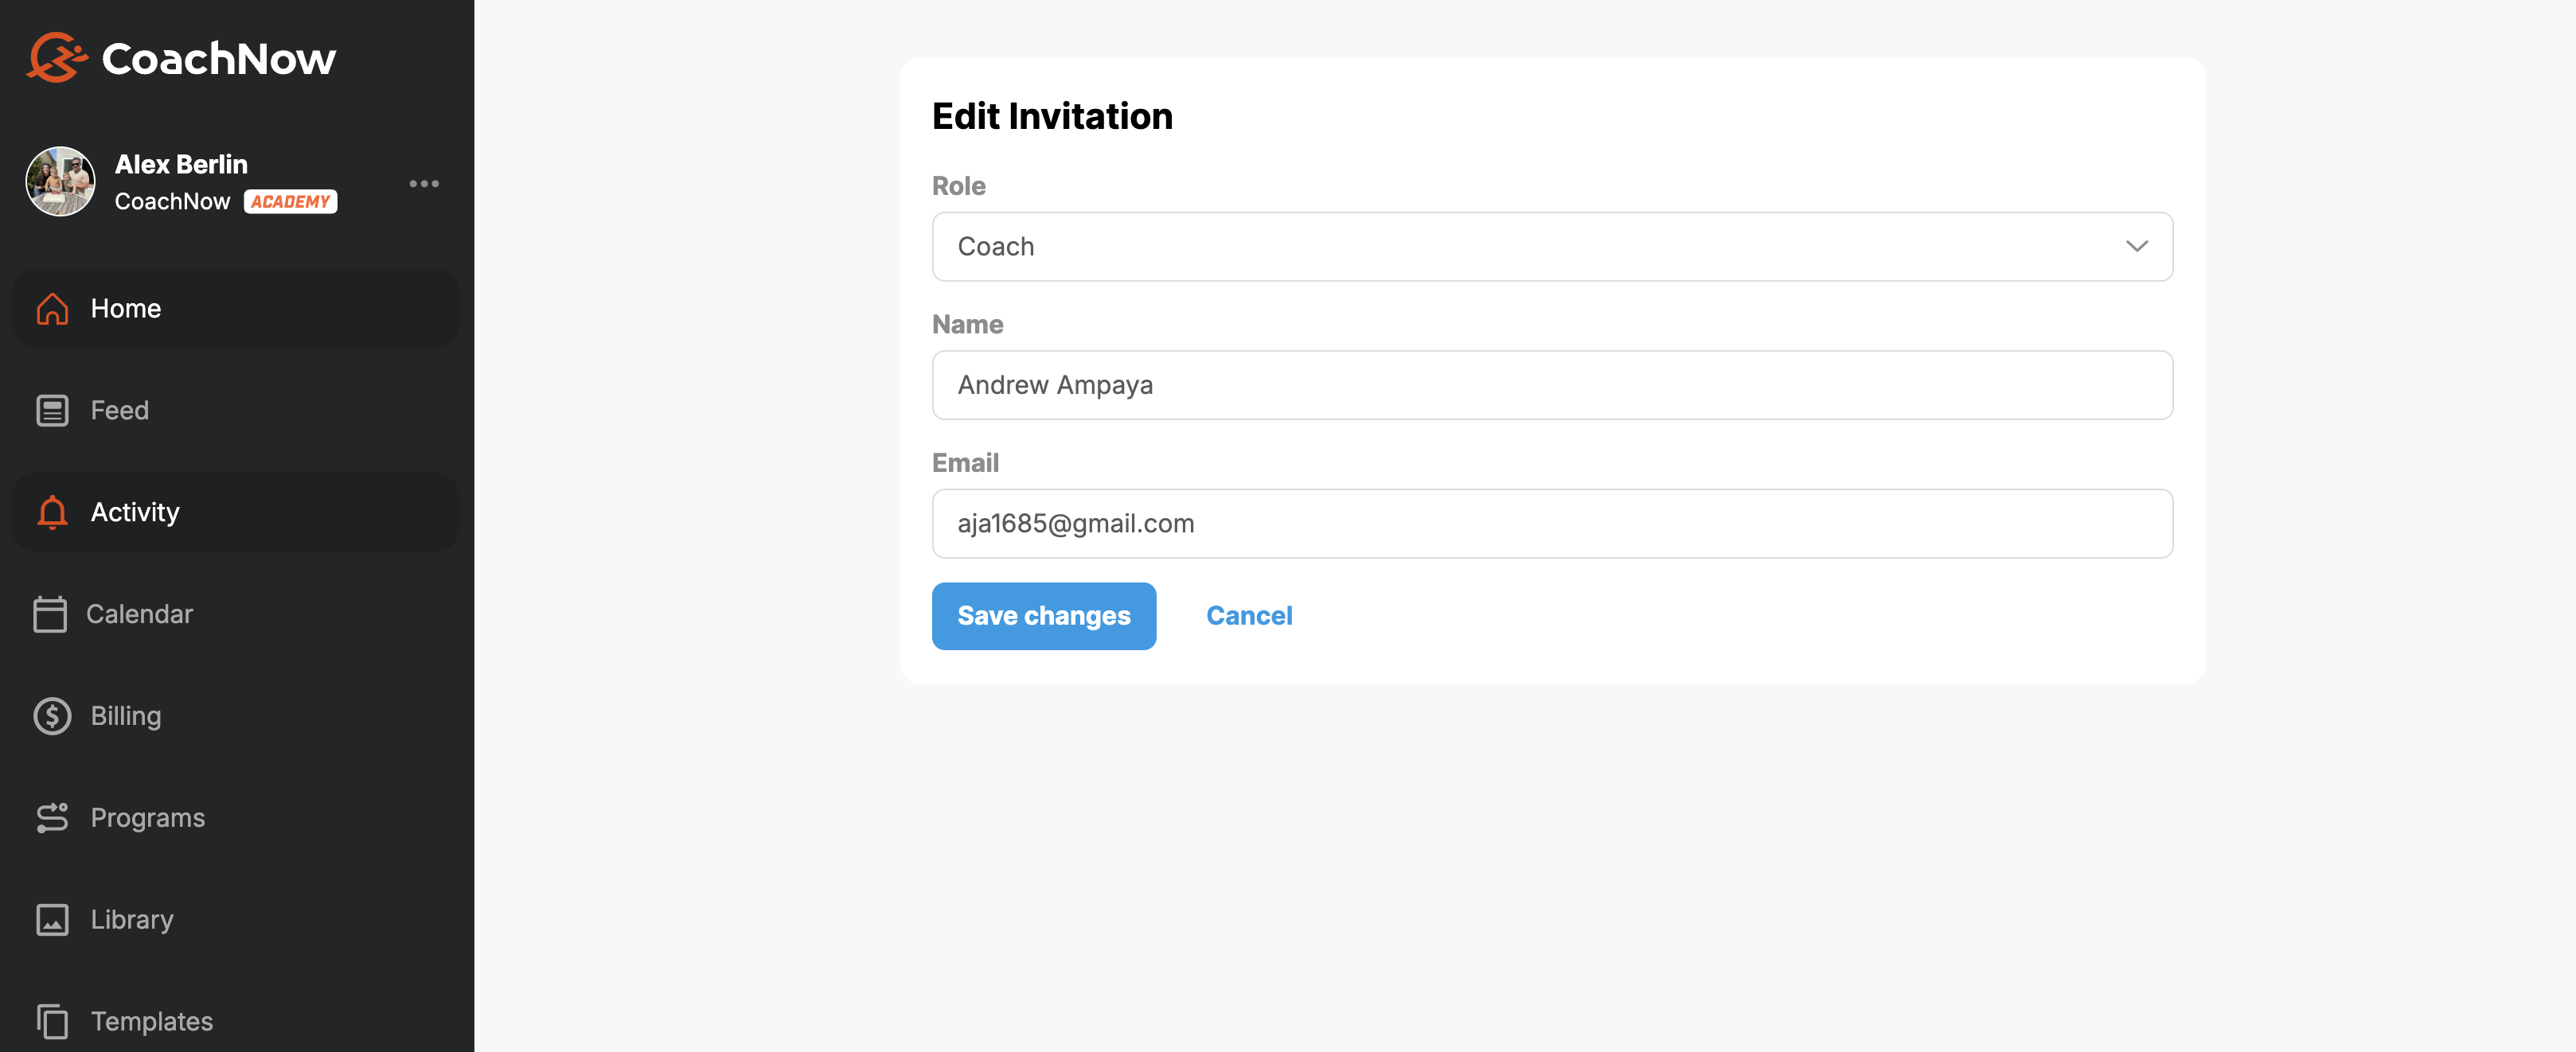
Task: Switch to the Activity section
Action: click(x=134, y=512)
